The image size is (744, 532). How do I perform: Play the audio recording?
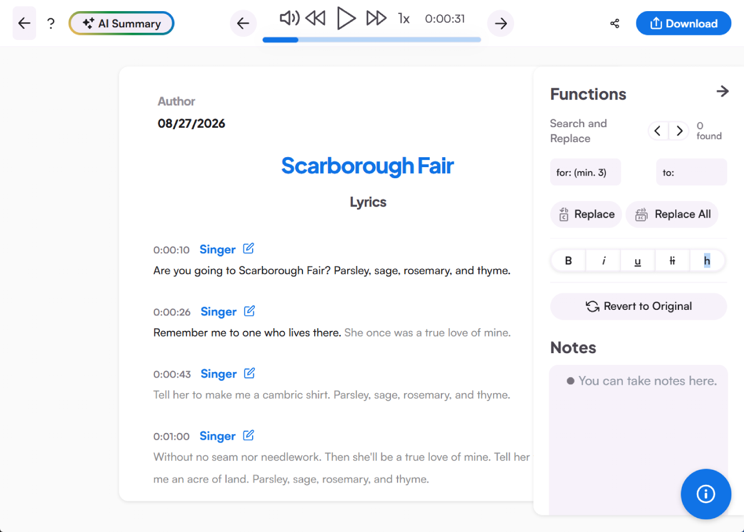(x=346, y=18)
